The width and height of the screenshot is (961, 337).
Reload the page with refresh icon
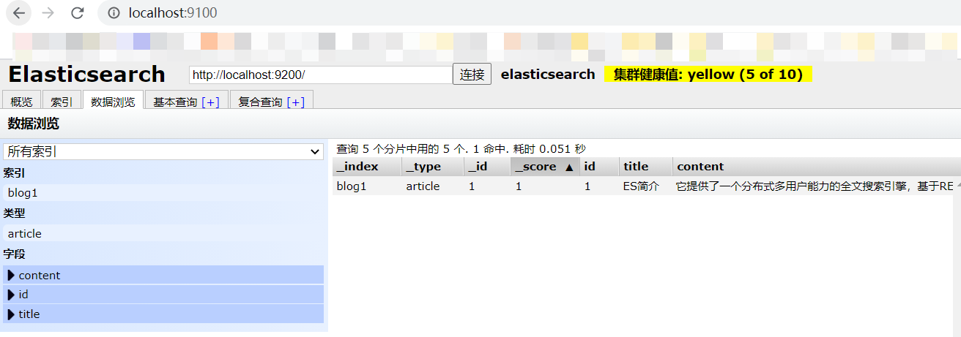click(x=77, y=12)
